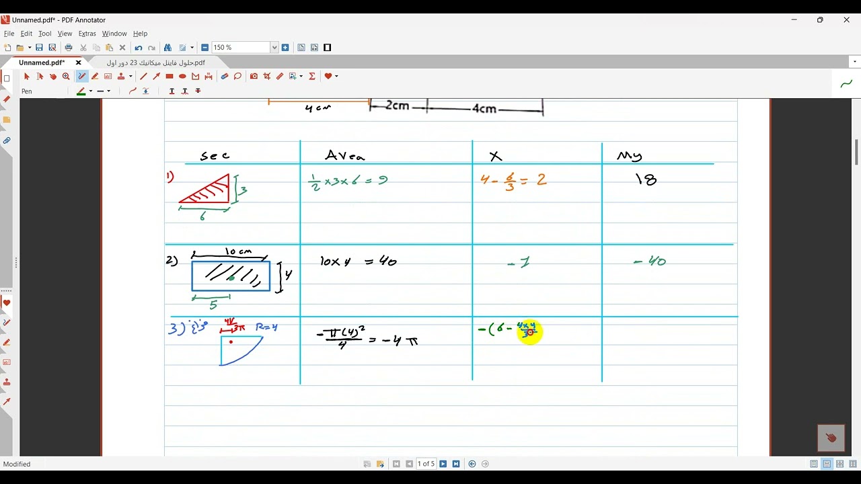Screen dimensions: 861x484
Task: Go to first page button
Action: (396, 464)
